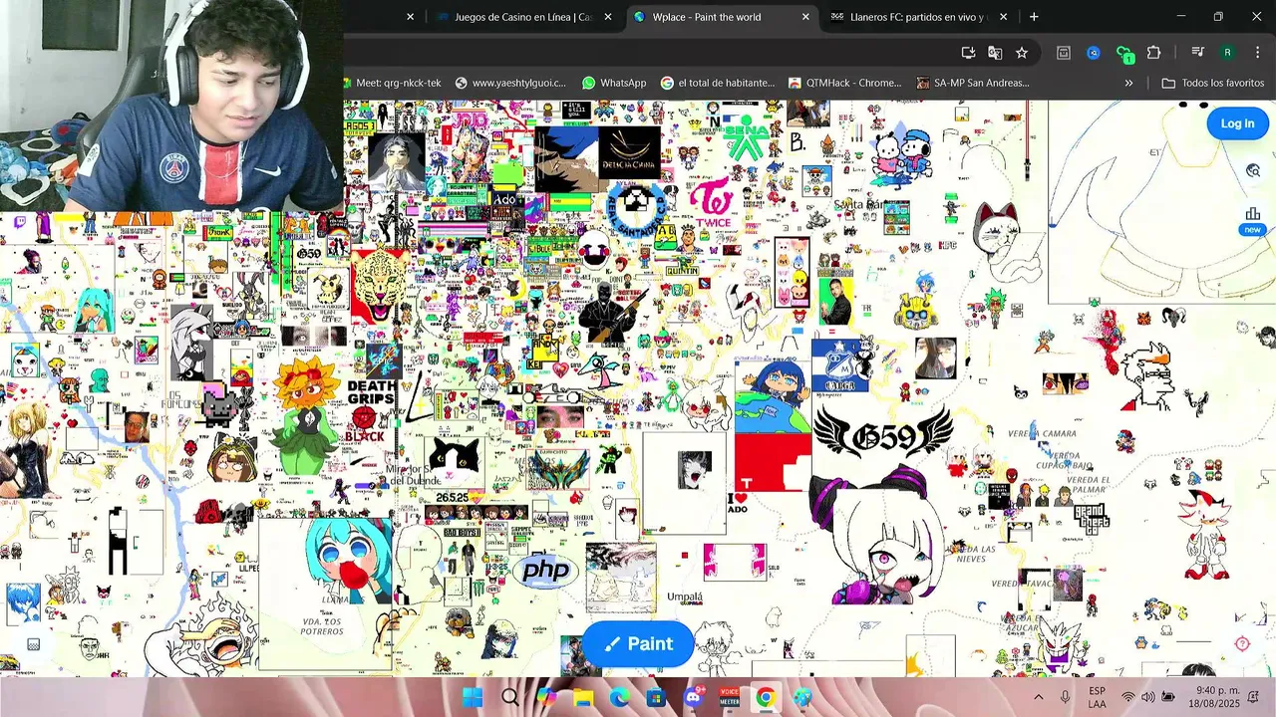Click the battery tray icon
The width and height of the screenshot is (1276, 717).
1168,697
